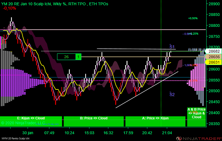
Task: Click the green quantity box showing 1
Action: click(x=78, y=57)
